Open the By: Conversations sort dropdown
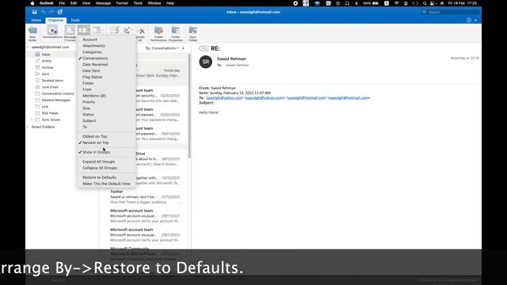The image size is (507, 285). [x=162, y=48]
